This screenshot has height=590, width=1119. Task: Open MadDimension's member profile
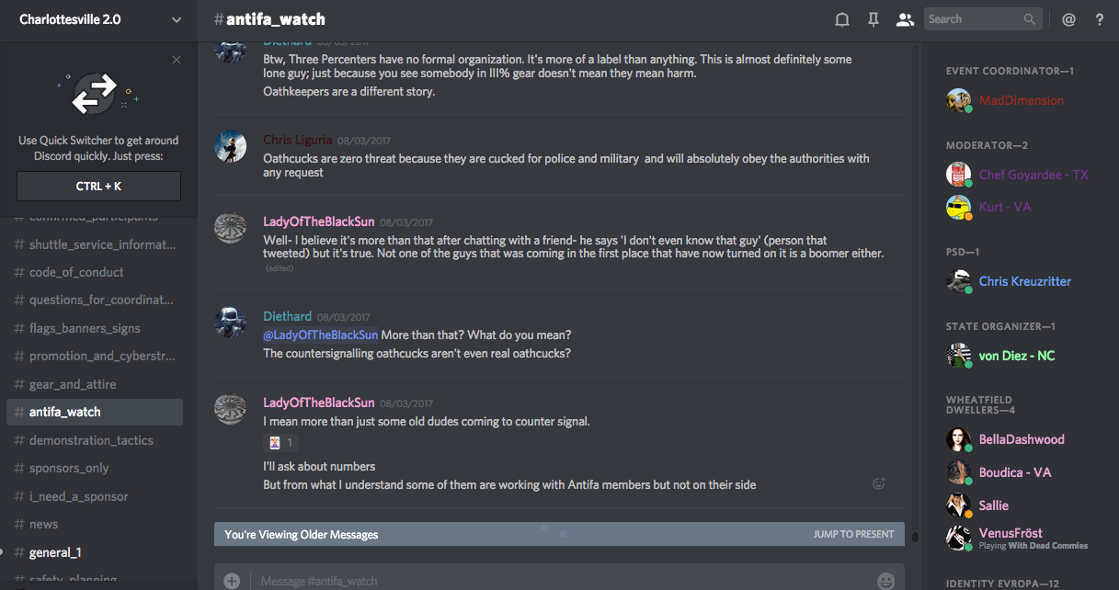1021,100
